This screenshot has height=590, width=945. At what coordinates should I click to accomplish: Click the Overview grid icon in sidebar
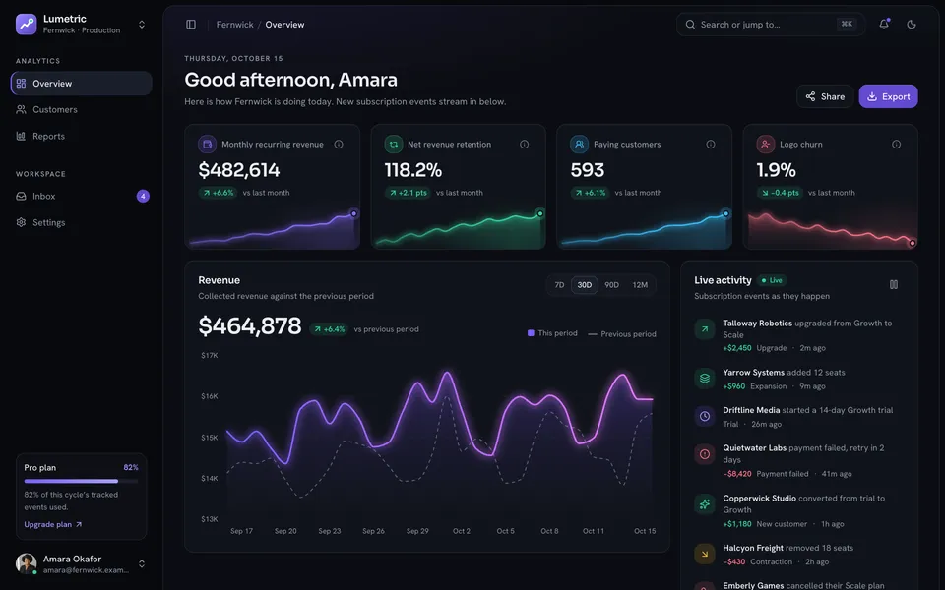[x=21, y=83]
